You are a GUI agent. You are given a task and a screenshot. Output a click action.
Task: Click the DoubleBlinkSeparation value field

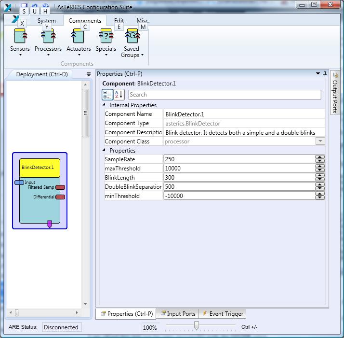coord(239,187)
